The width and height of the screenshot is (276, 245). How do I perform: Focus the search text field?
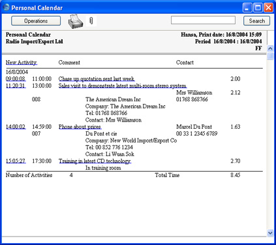203,20
